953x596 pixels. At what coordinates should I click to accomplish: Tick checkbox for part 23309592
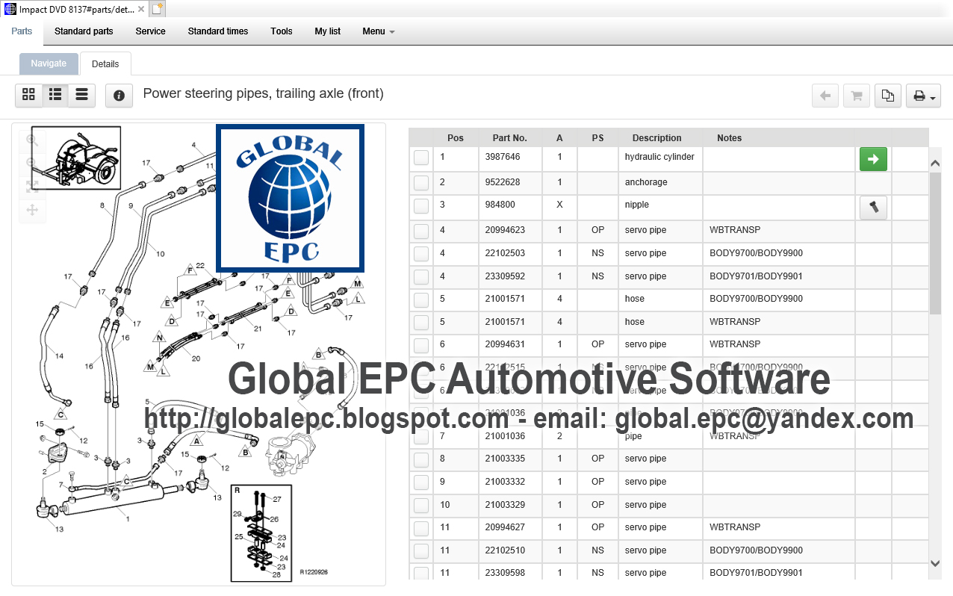point(421,277)
